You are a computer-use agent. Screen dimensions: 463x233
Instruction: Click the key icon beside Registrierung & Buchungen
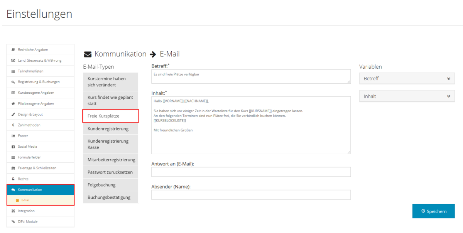(13, 82)
